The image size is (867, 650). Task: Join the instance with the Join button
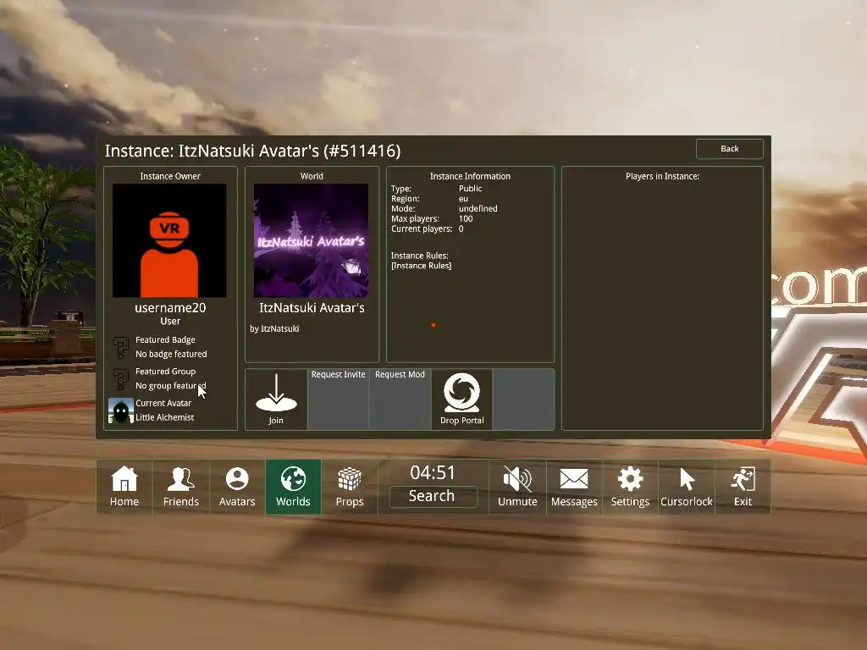[276, 399]
